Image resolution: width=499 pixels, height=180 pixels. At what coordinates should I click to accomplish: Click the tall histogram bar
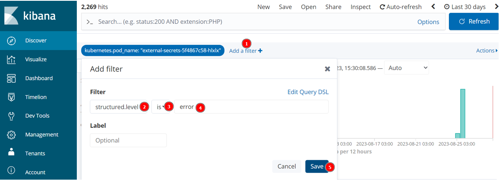click(463, 114)
